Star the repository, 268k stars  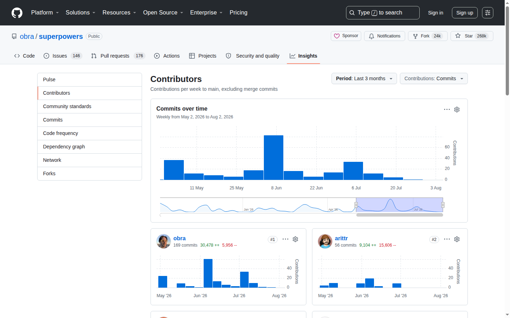472,36
